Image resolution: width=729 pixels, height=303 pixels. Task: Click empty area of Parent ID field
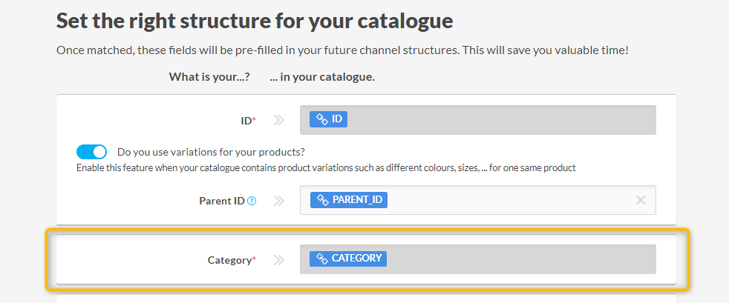pyautogui.click(x=505, y=200)
